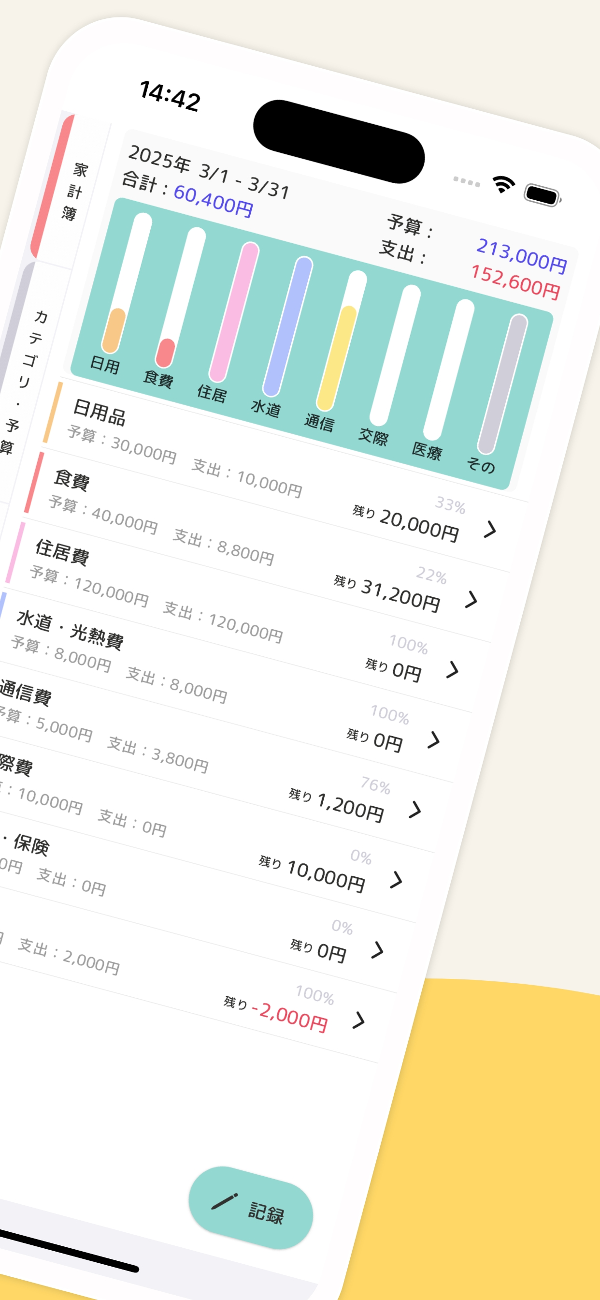
Task: Open chevron for 残り -2,000円 row
Action: (x=358, y=1020)
